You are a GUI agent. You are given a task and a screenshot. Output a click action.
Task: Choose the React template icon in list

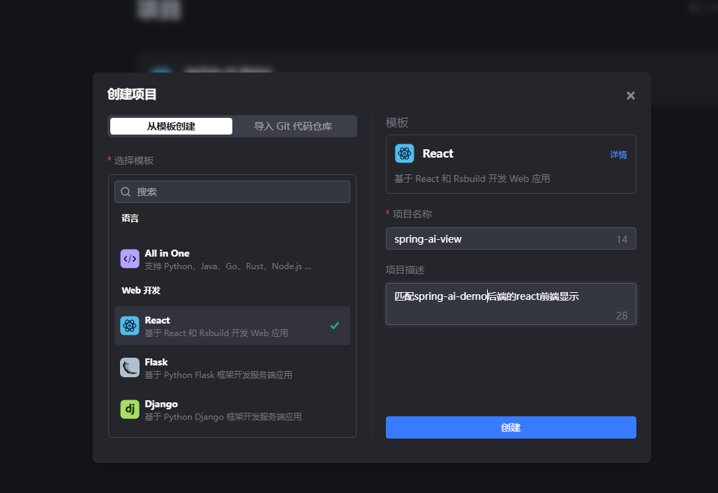(x=130, y=326)
